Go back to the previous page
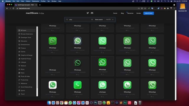This screenshot has width=189, height=106. coord(7,8)
